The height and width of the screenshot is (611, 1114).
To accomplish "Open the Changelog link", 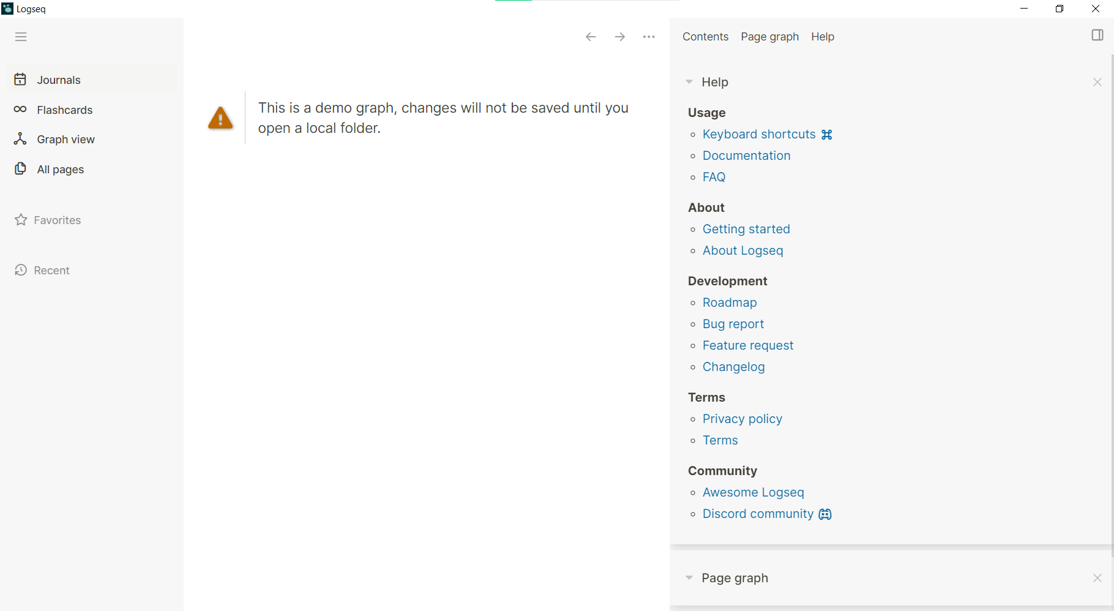I will (x=733, y=367).
